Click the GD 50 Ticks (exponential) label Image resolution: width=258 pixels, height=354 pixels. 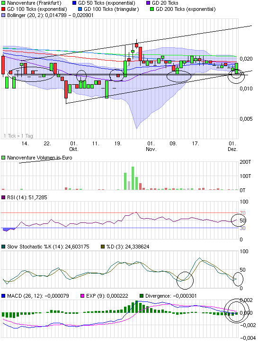click(107, 3)
